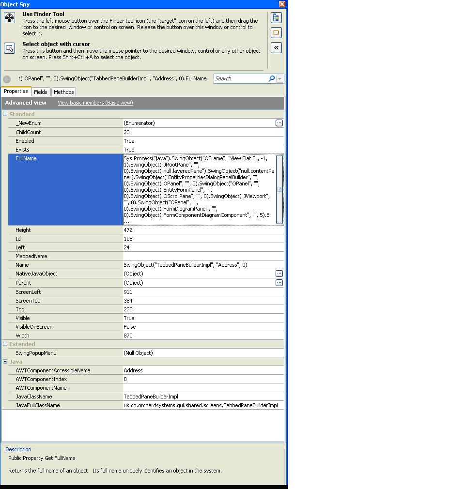Select the JavaClassName property name
Image resolution: width=465 pixels, height=489 pixels.
34,397
